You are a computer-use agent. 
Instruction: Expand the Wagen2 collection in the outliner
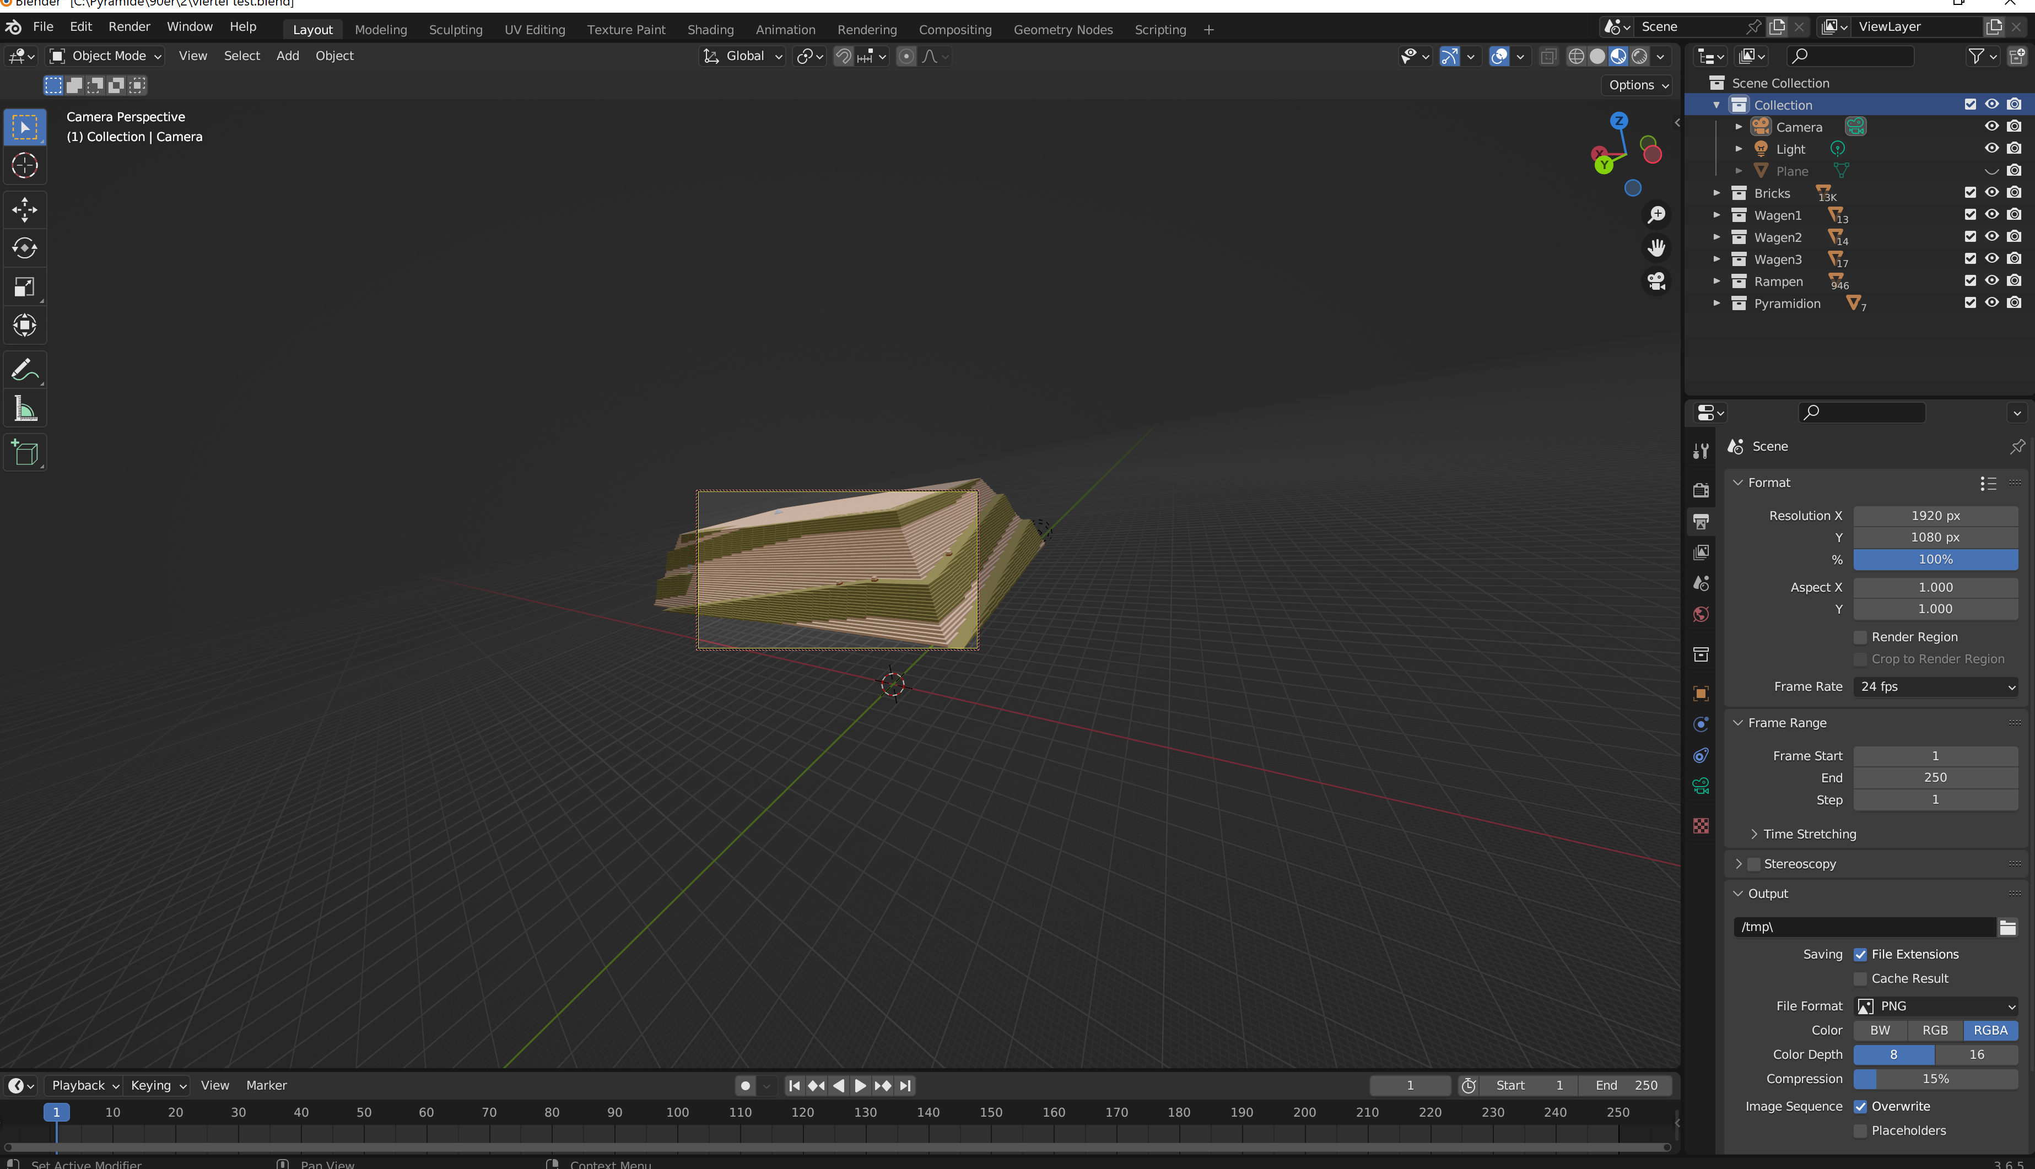1716,237
